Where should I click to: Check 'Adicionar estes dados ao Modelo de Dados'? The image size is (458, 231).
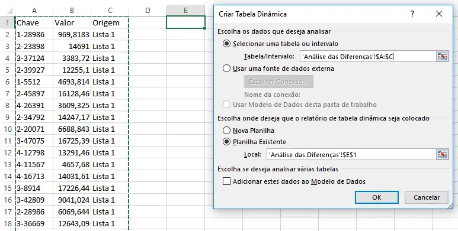coord(294,181)
